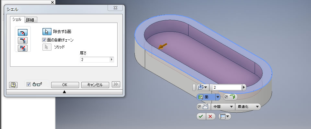Close the left browser panel with X
Viewport: 311px width, 129px height.
coord(52,2)
